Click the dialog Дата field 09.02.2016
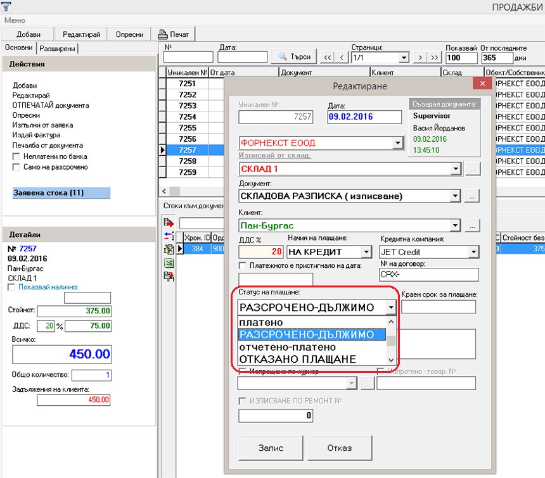This screenshot has width=545, height=478. coord(364,116)
